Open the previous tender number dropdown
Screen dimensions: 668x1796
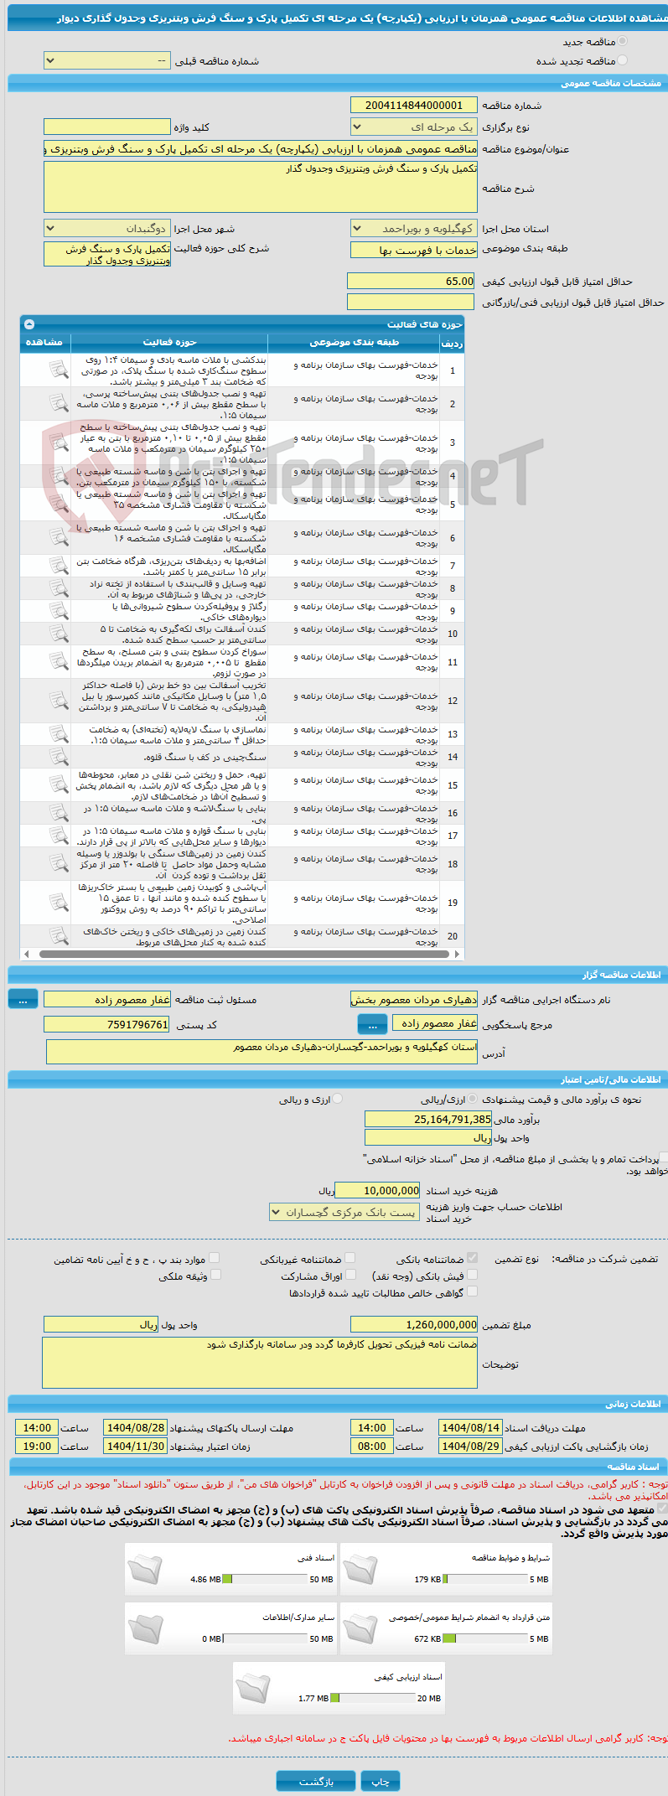coord(106,61)
